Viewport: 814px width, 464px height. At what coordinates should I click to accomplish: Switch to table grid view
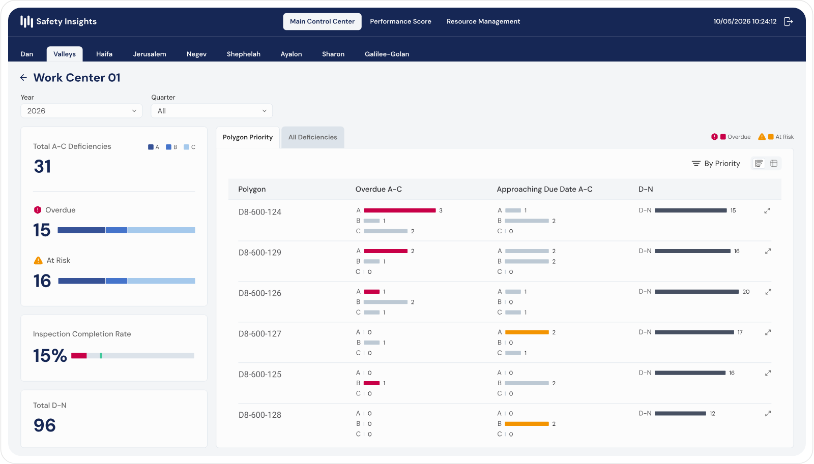pyautogui.click(x=774, y=163)
